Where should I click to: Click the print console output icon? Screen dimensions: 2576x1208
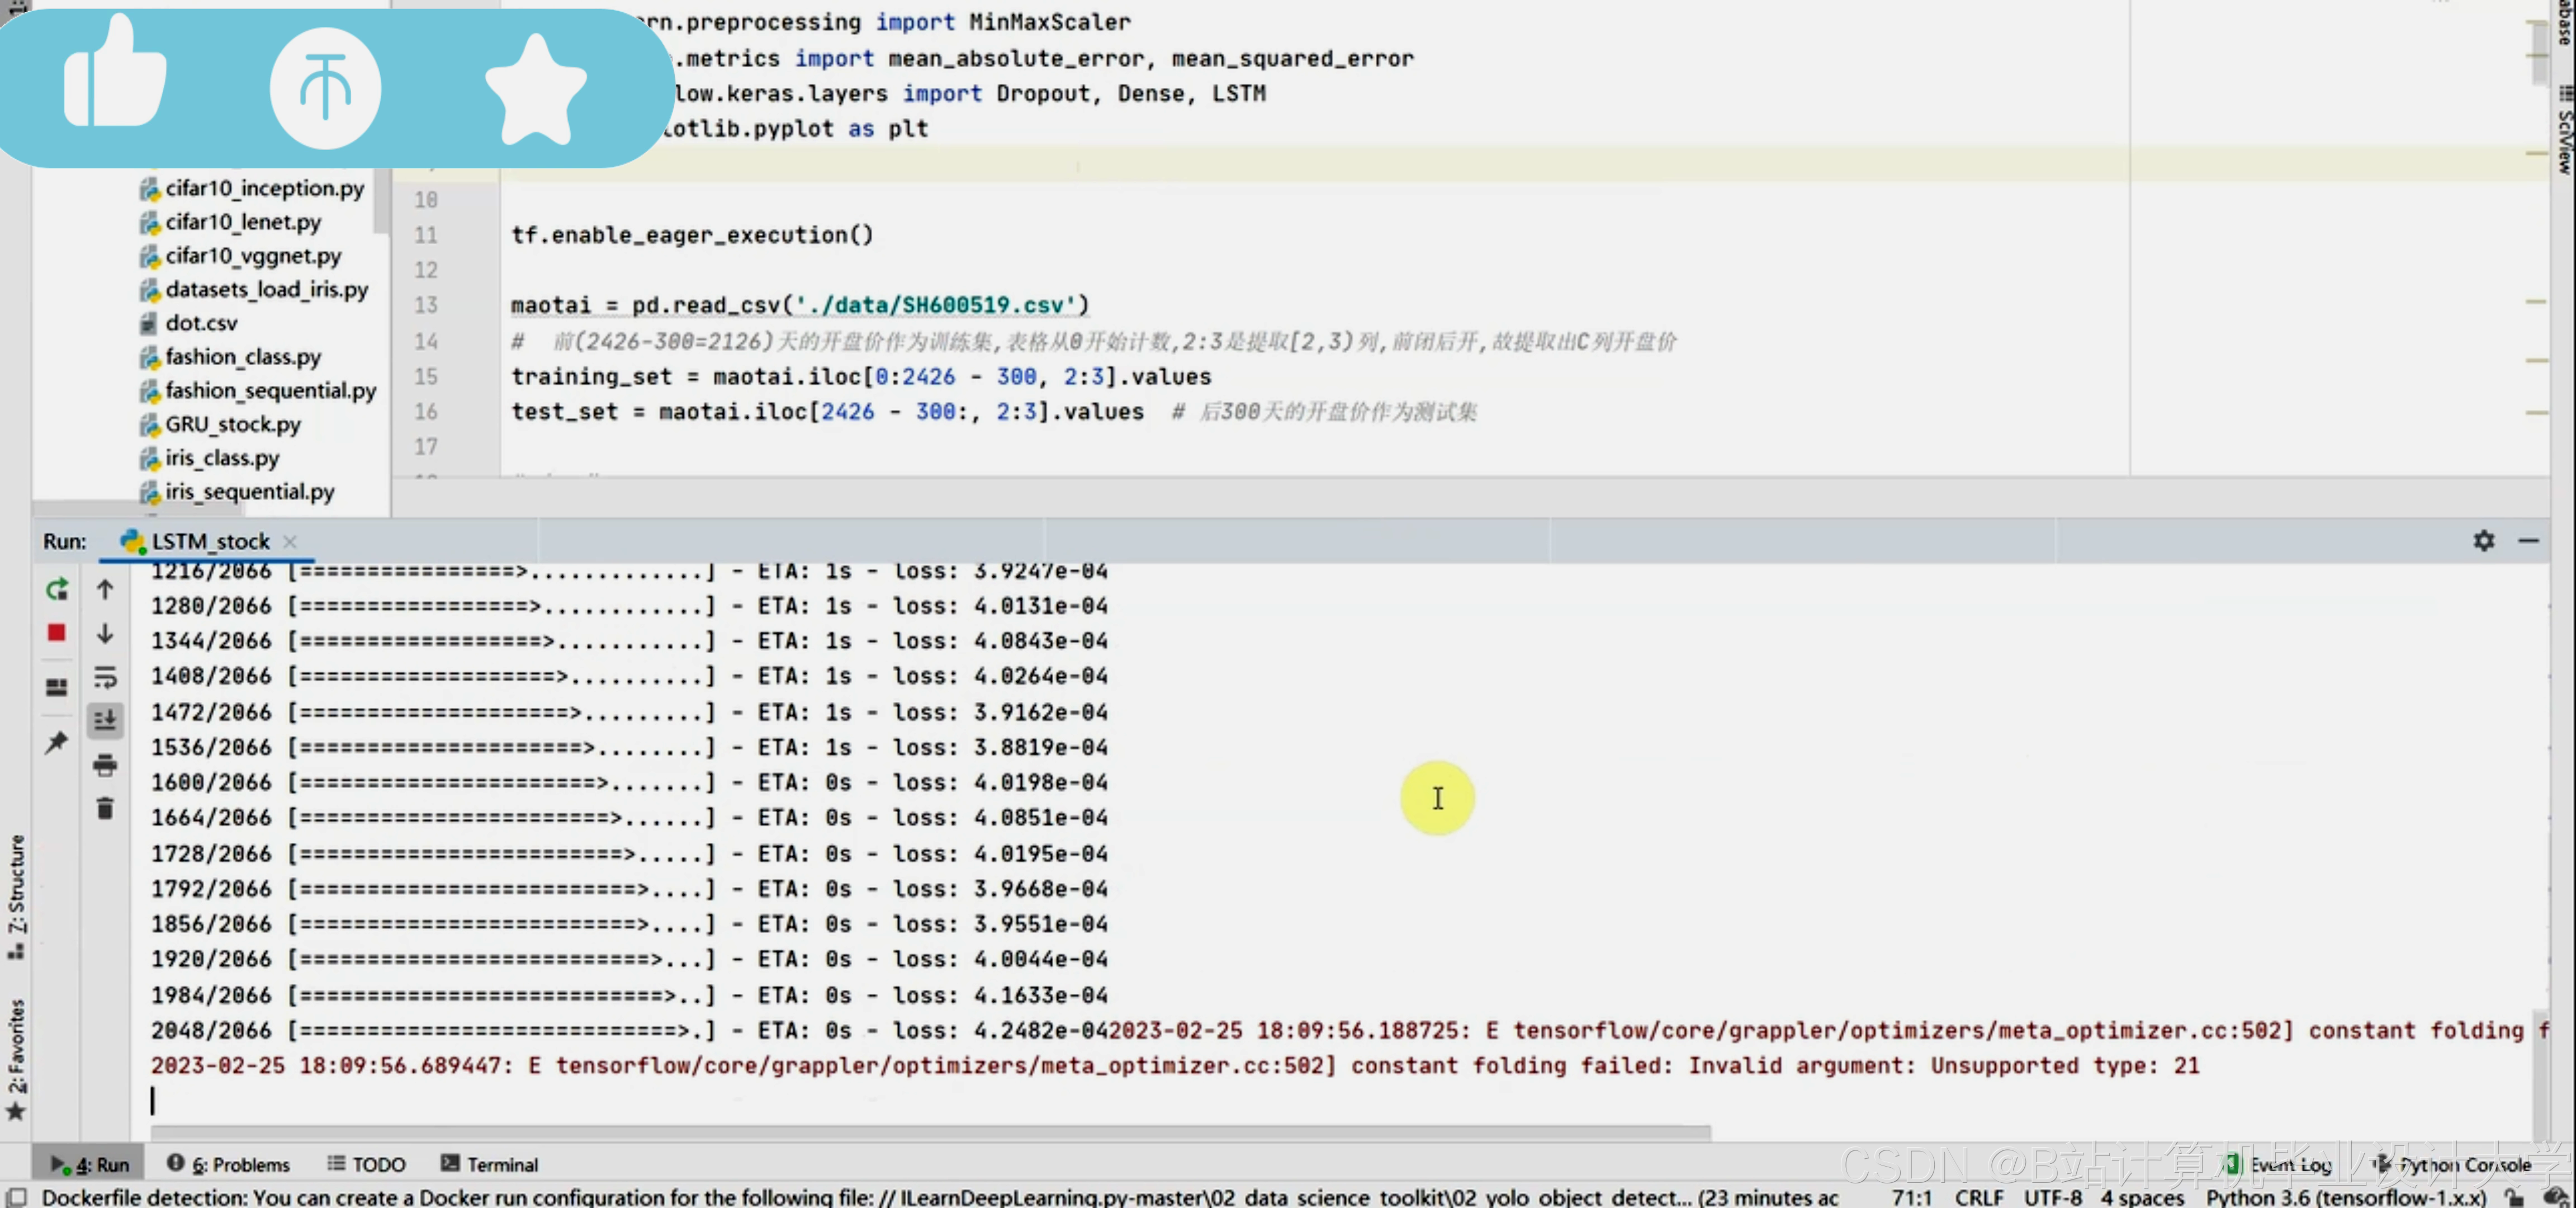105,765
